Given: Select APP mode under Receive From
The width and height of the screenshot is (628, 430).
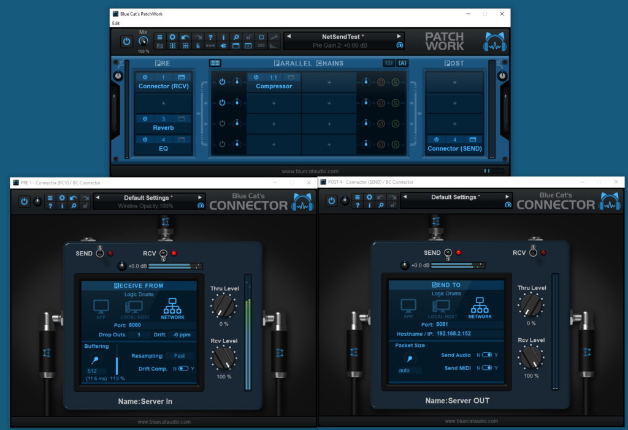Looking at the screenshot, I should click(101, 309).
